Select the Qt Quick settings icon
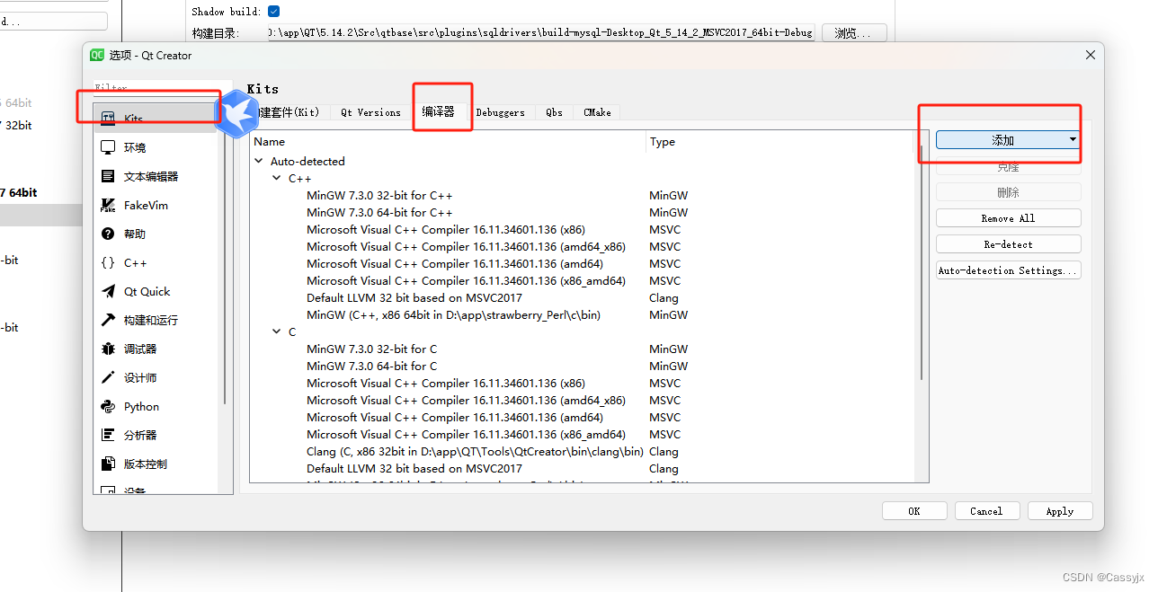This screenshot has height=592, width=1158. 109,290
